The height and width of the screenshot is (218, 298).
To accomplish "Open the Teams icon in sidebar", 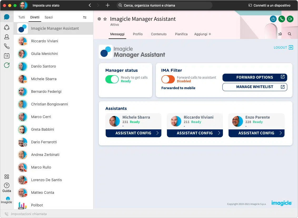I will pyautogui.click(x=7, y=27).
